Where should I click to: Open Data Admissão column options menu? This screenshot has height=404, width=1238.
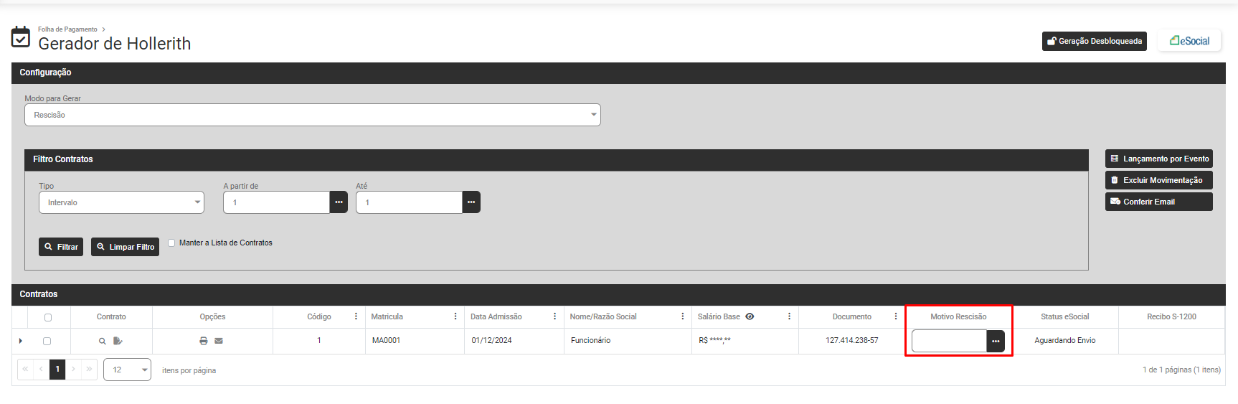(x=555, y=316)
